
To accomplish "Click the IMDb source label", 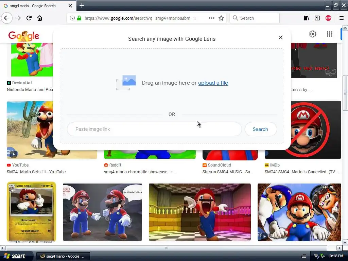I will (272, 165).
